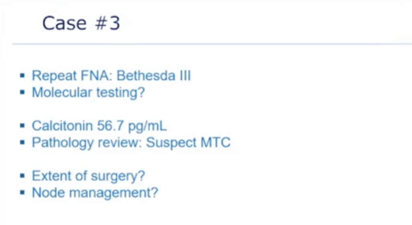Click the words "Suspect MTC"

click(x=188, y=142)
